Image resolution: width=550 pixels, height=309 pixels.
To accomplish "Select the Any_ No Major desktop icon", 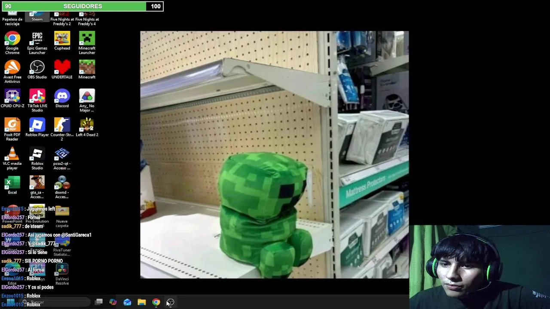I will (x=87, y=100).
